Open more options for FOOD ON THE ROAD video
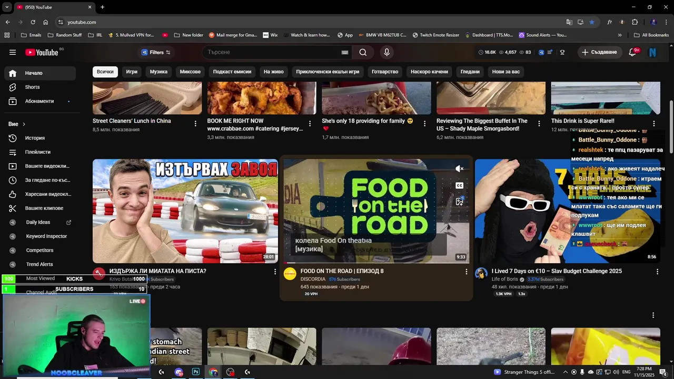 (x=466, y=272)
